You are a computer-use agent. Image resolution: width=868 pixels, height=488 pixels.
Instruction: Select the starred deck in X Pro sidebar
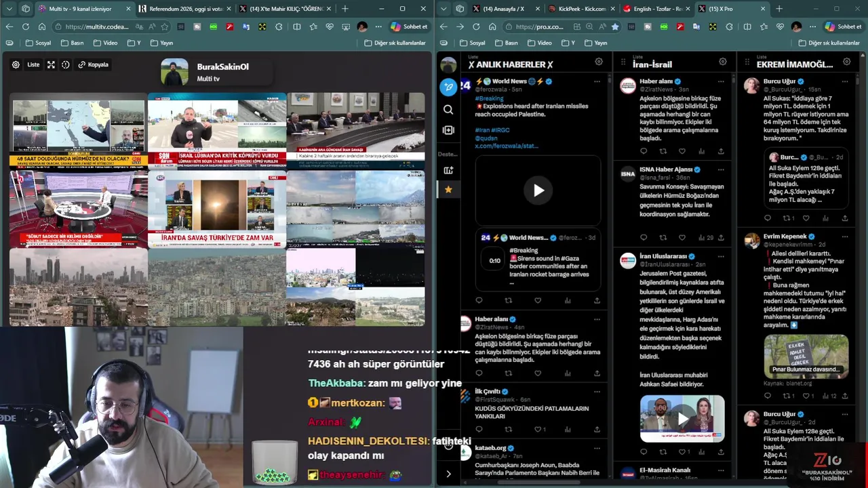pyautogui.click(x=448, y=189)
